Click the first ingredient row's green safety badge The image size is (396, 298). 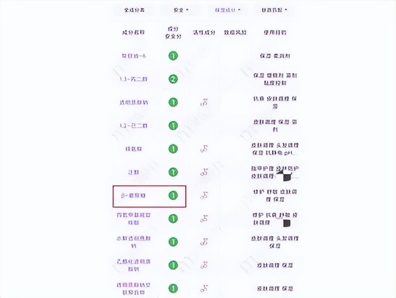[x=173, y=56]
